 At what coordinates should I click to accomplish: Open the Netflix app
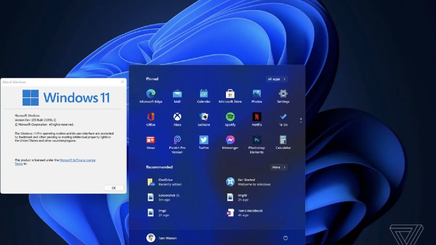(x=257, y=117)
